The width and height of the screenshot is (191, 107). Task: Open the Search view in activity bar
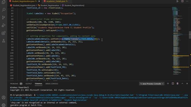click(x=4, y=10)
